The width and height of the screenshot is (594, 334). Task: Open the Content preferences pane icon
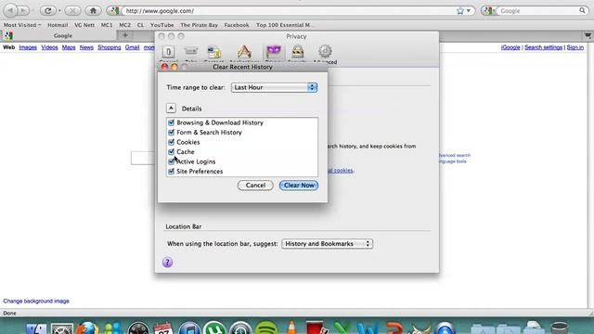click(x=214, y=52)
